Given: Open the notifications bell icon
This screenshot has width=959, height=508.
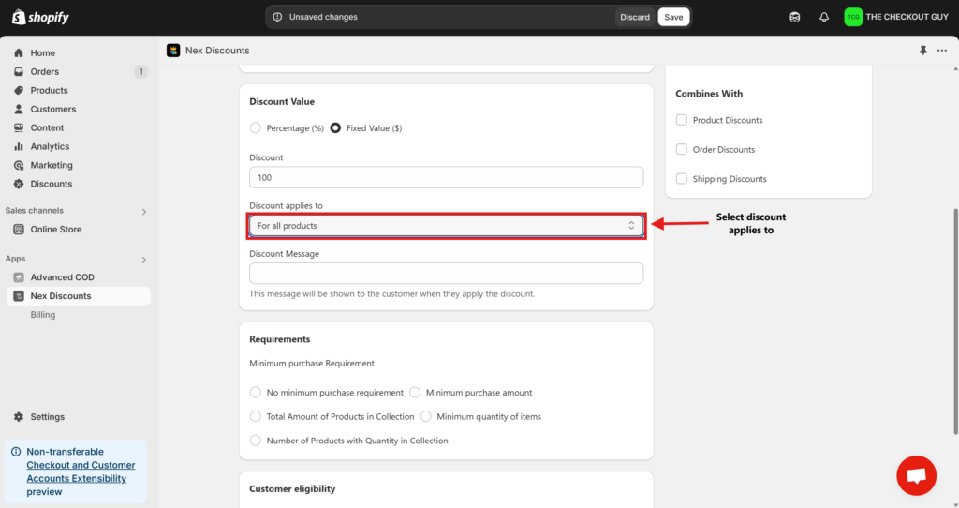Looking at the screenshot, I should (x=824, y=17).
